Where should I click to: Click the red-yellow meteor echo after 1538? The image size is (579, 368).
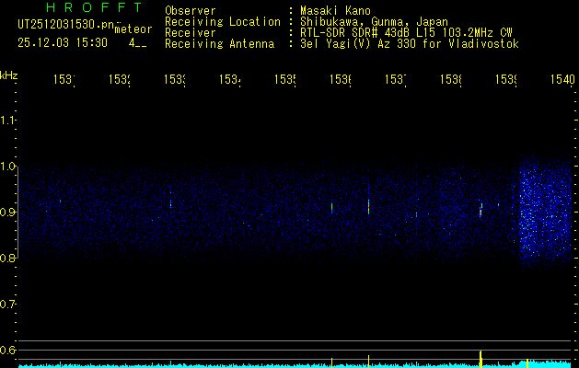(x=481, y=211)
